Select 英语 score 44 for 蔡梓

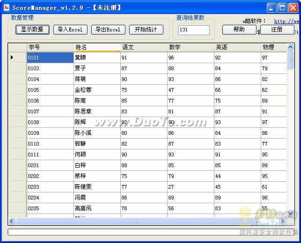[238, 176]
